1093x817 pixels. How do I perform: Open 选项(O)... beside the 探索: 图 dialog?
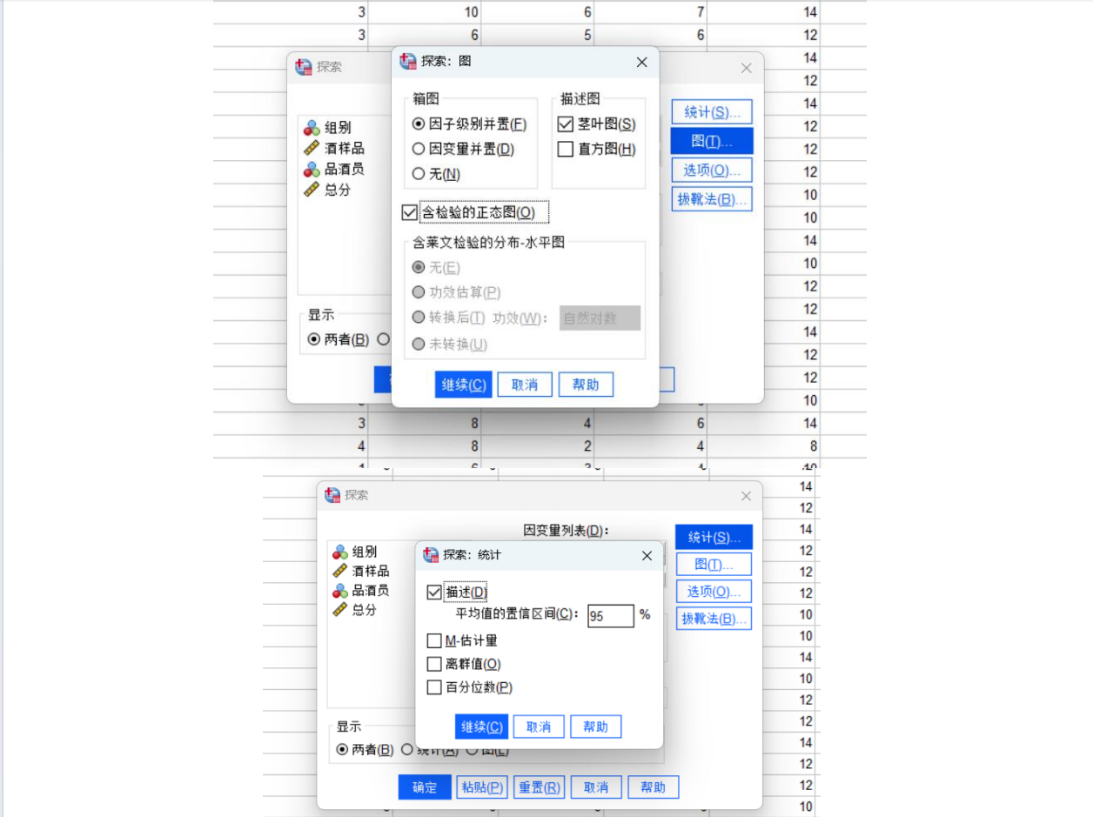click(712, 170)
